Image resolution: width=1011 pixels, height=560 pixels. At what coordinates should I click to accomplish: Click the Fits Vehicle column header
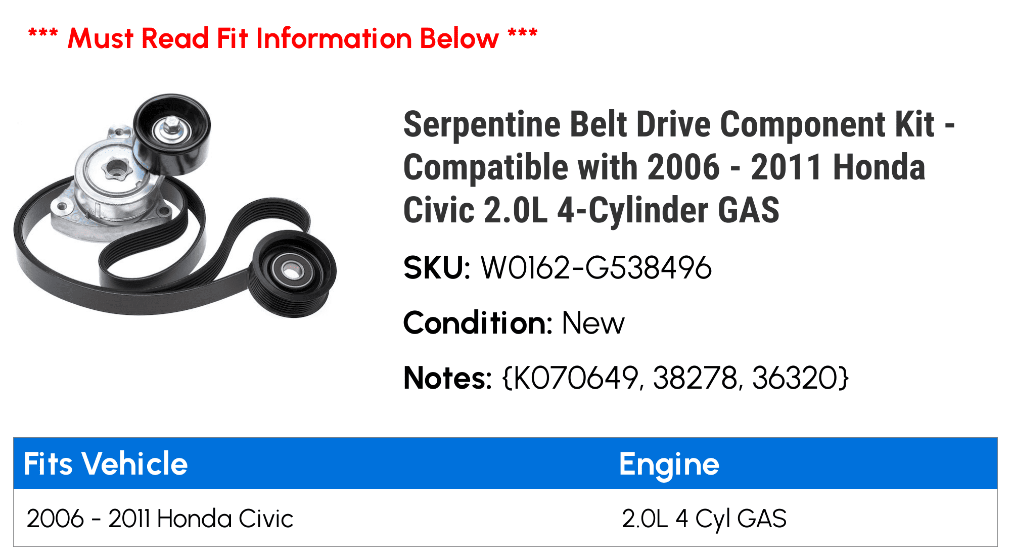tap(106, 463)
